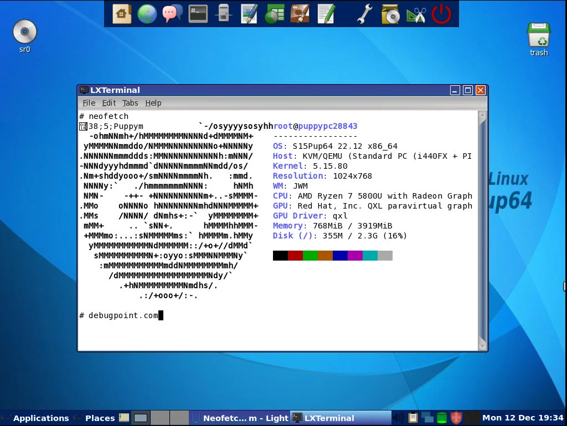Click the 'Kernel: 5.15.80' line
Viewport: 567px width, 426px height.
coord(310,166)
